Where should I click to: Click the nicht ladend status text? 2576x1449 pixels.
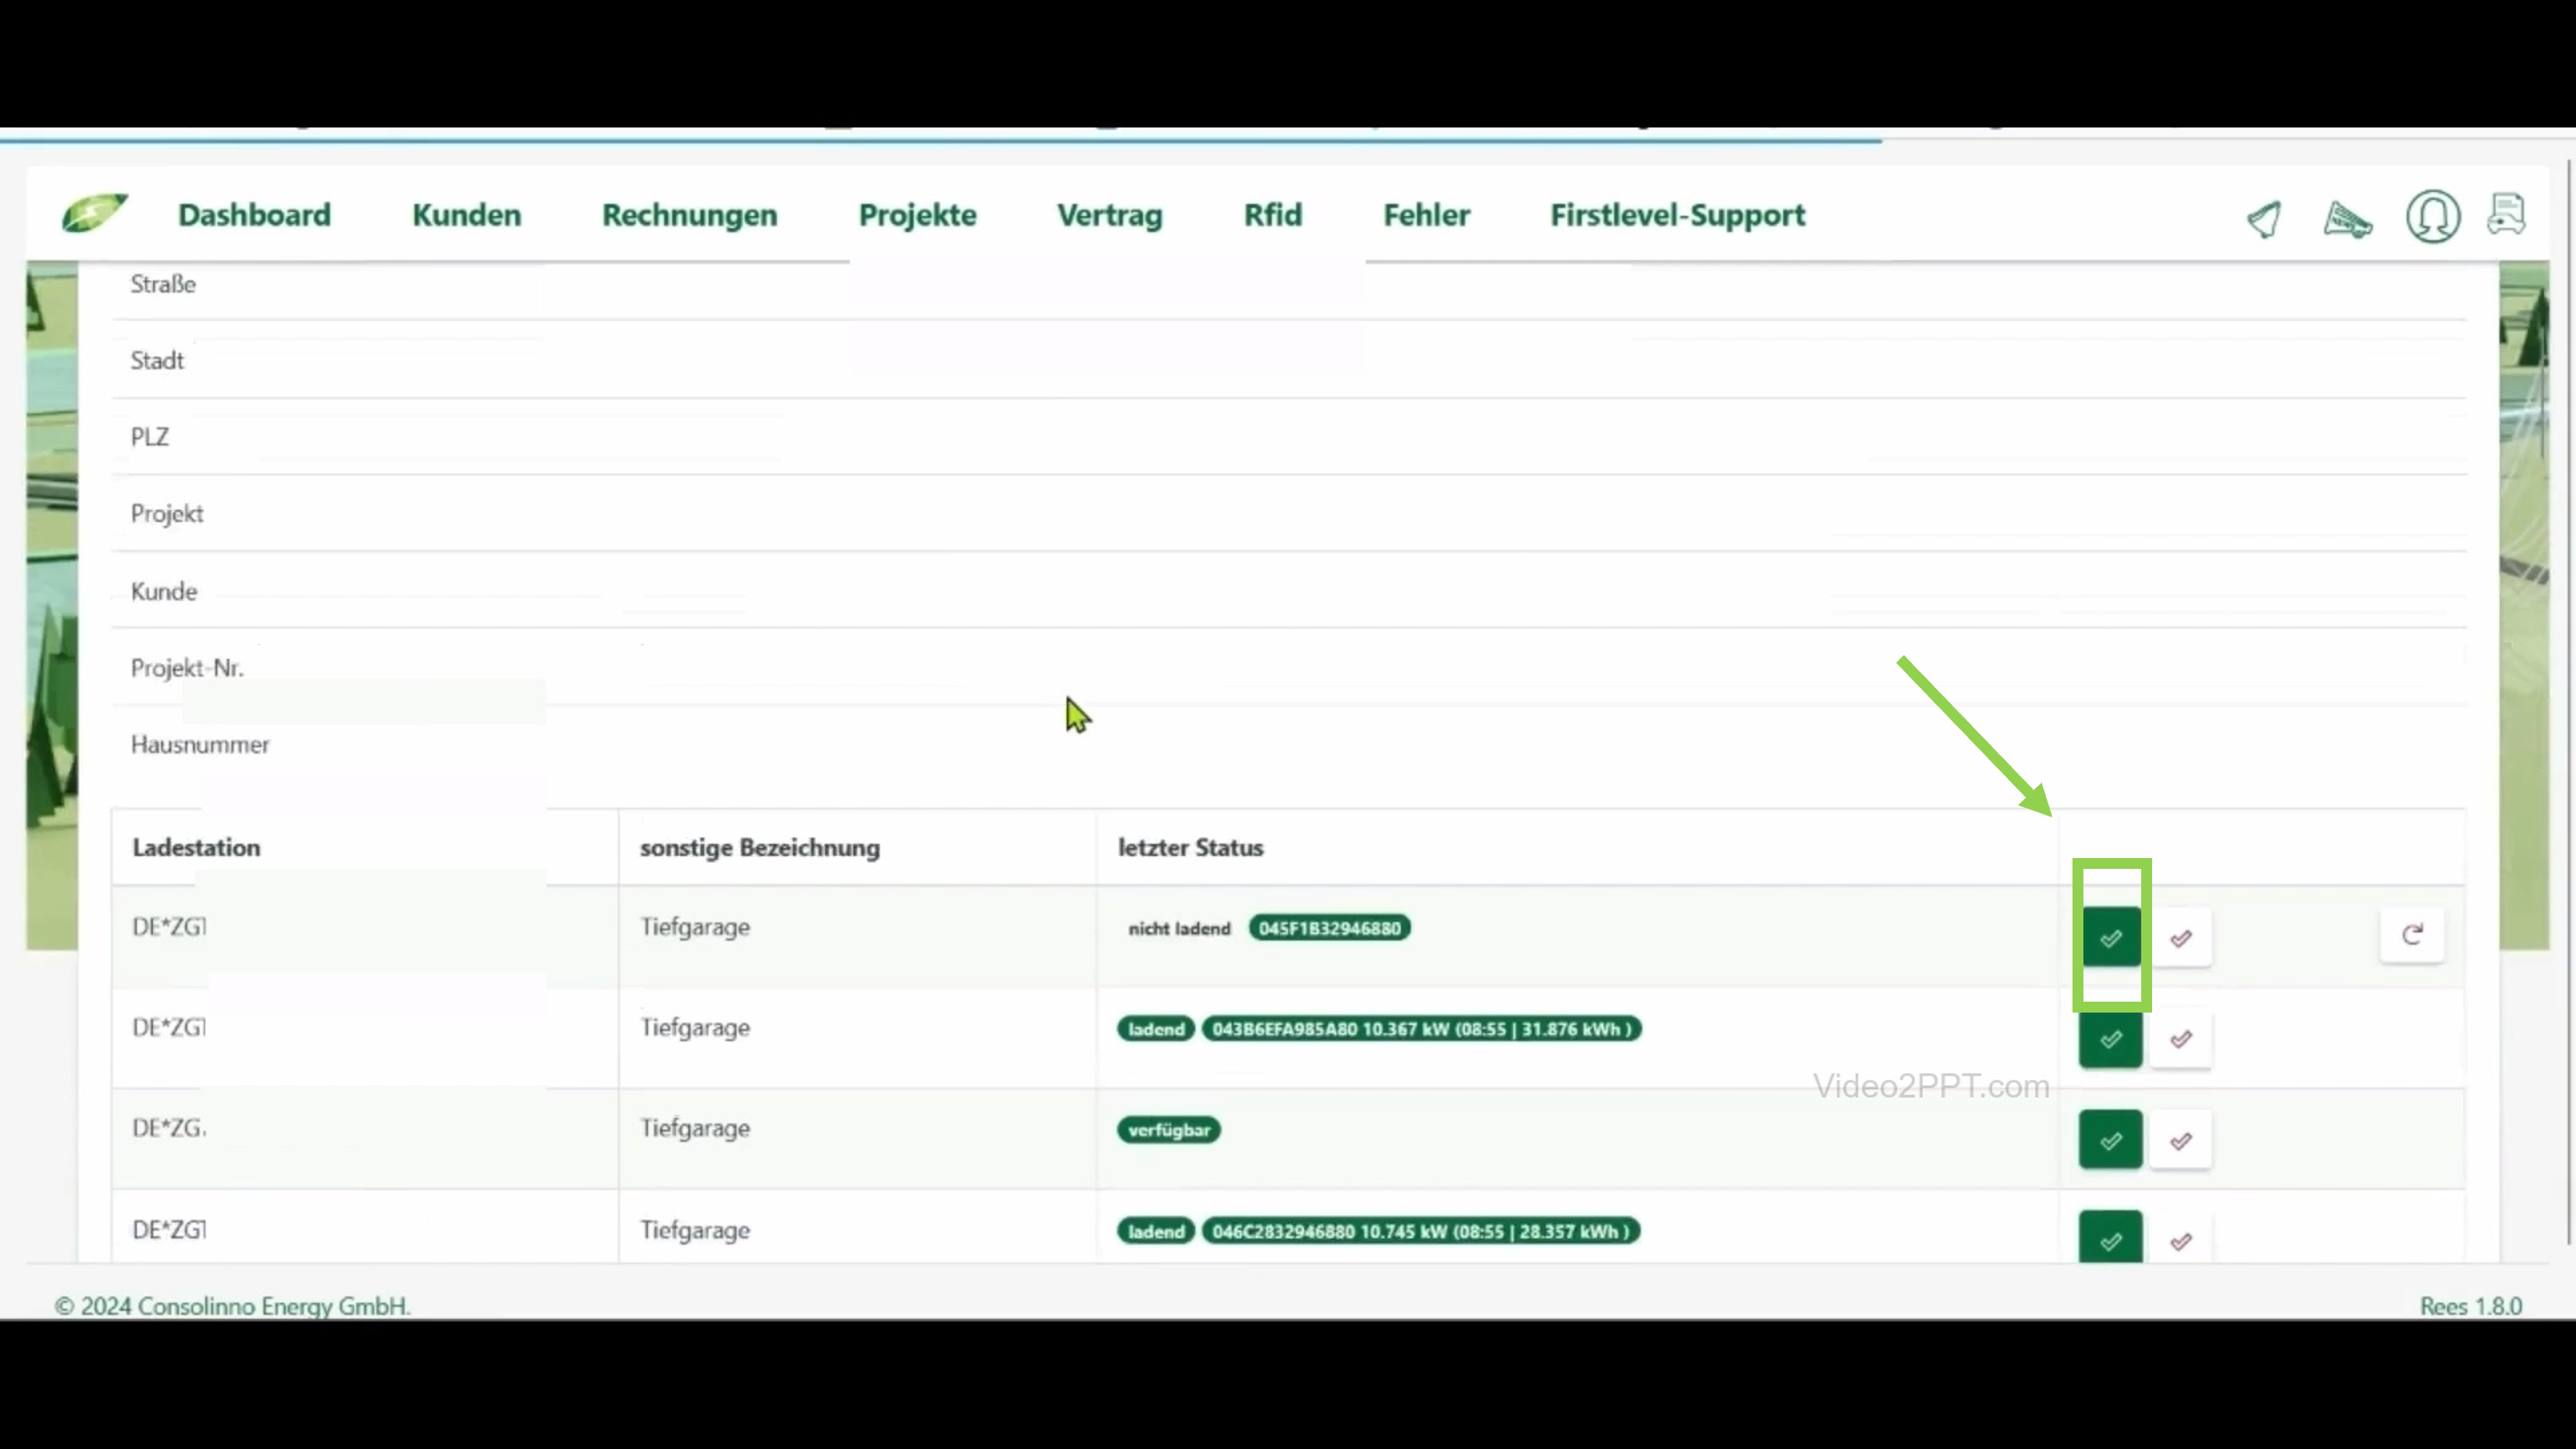(1179, 928)
